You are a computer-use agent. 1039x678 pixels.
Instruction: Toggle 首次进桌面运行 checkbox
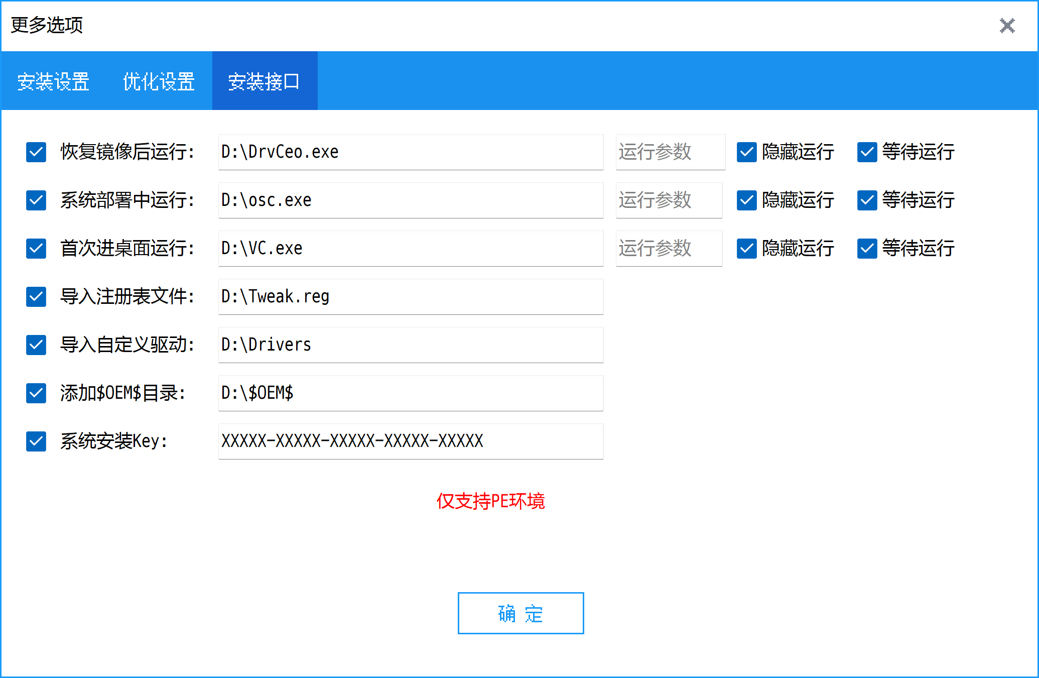point(36,249)
